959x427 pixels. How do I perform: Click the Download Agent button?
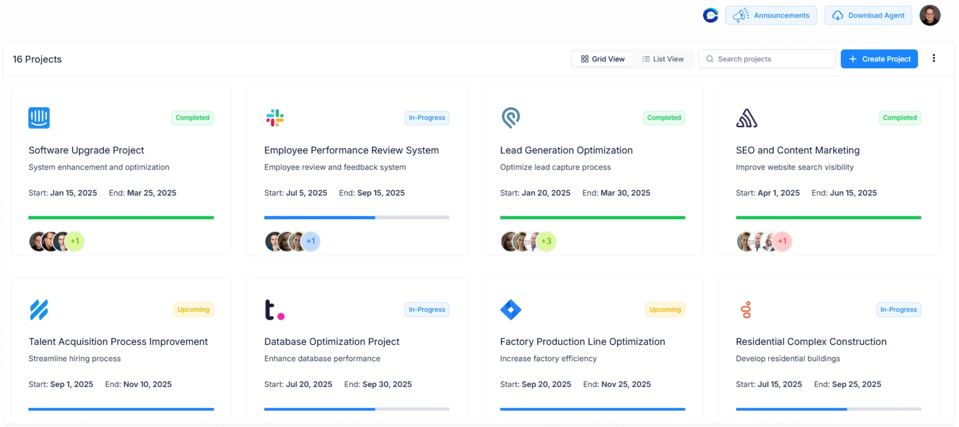coord(868,15)
